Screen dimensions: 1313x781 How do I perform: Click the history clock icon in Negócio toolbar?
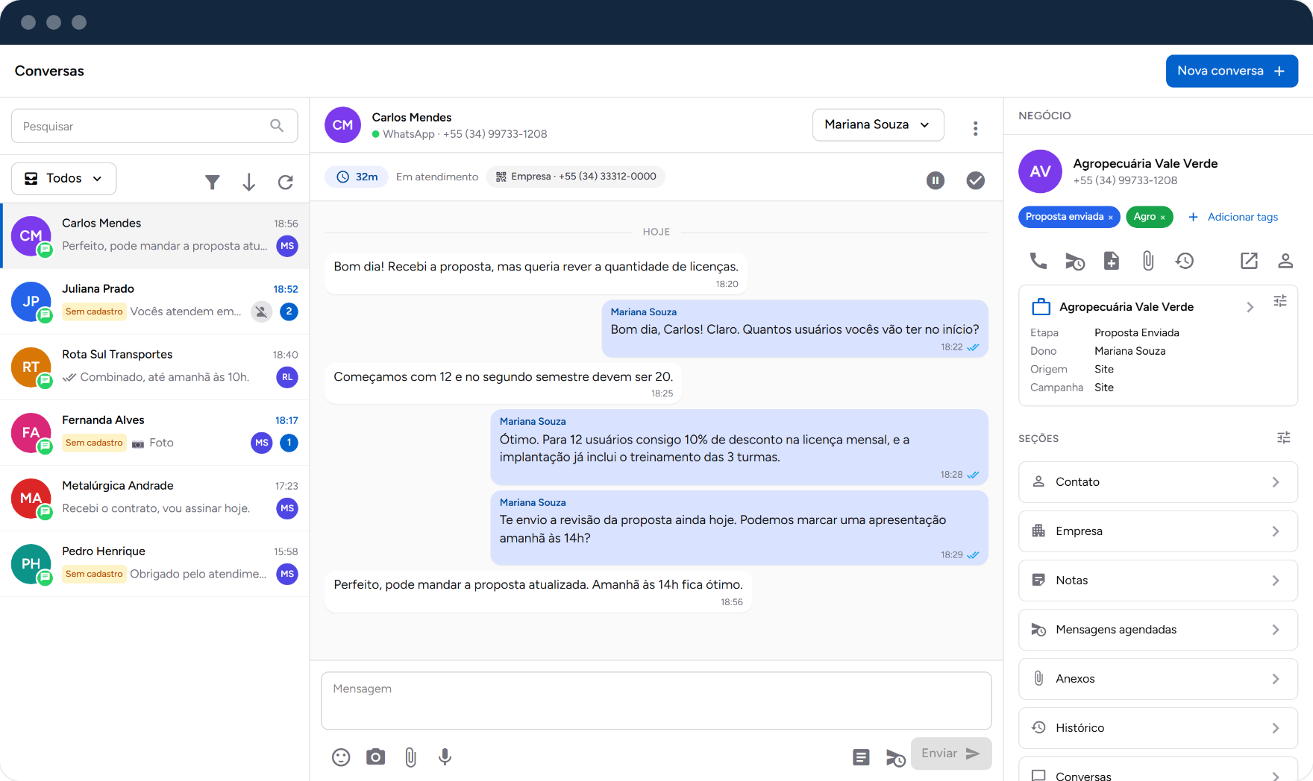1185,261
